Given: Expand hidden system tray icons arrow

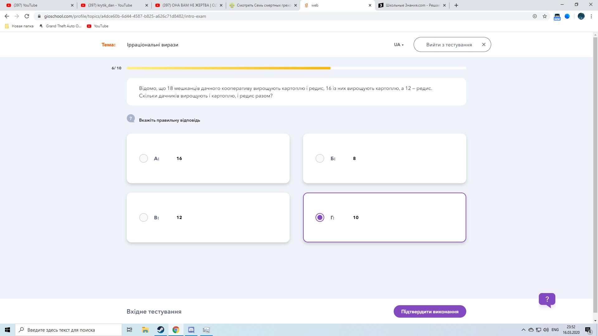Looking at the screenshot, I should coord(523,330).
